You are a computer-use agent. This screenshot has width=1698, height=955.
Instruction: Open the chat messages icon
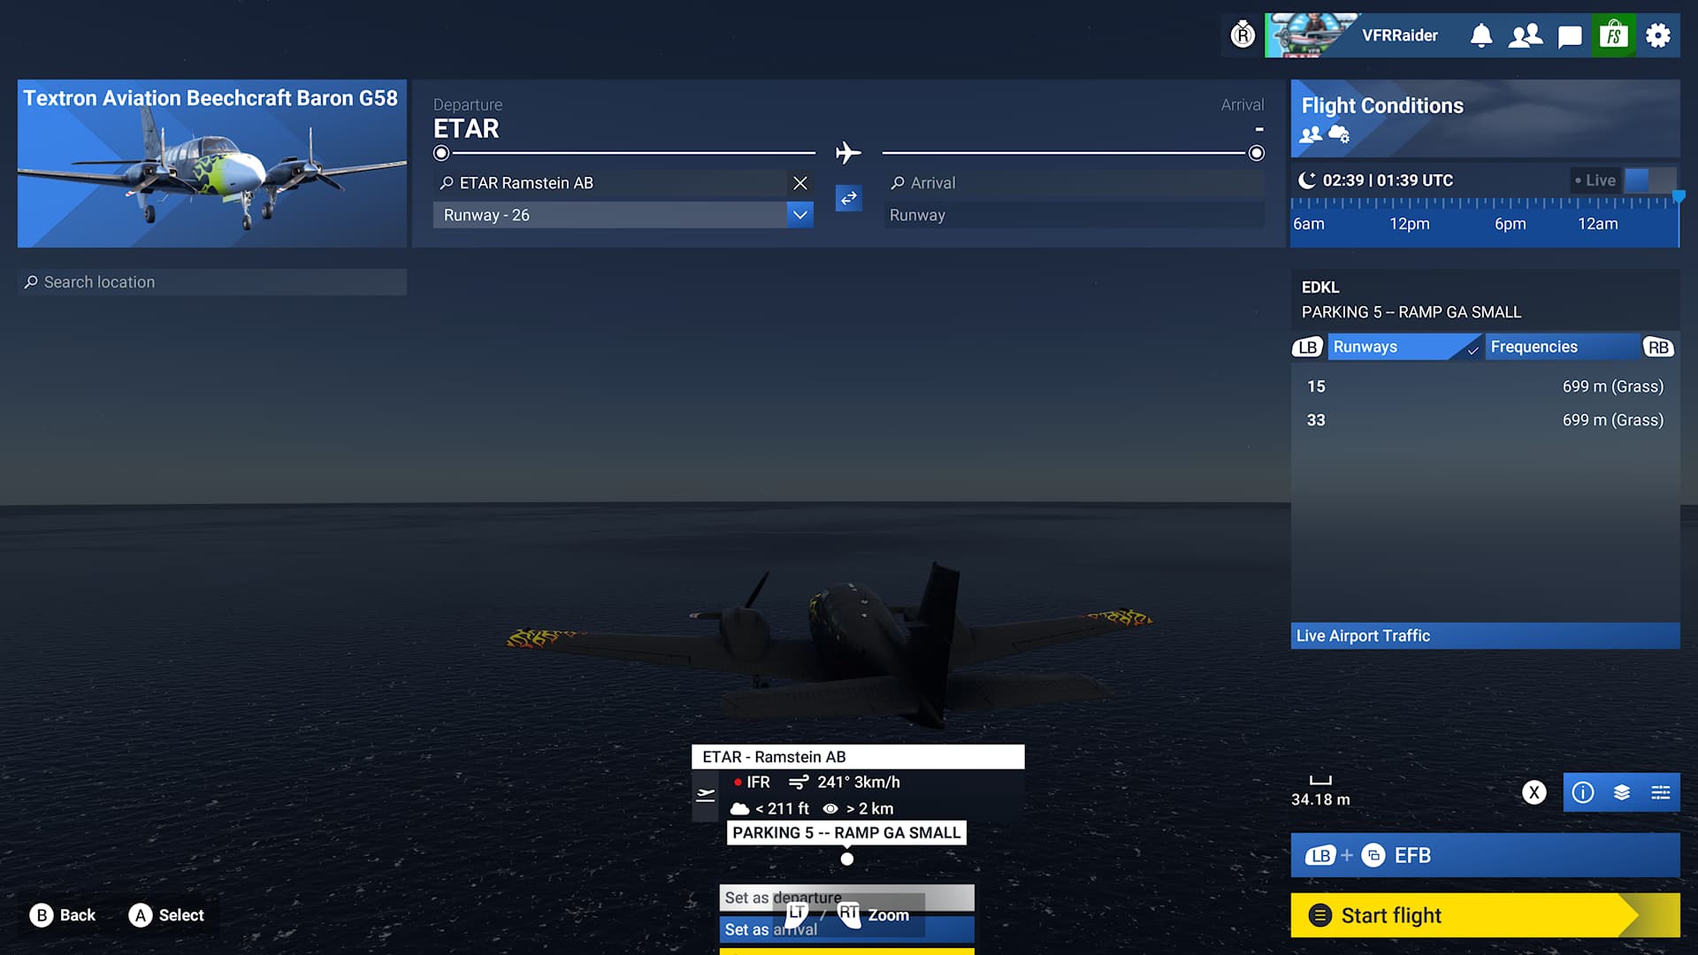[1570, 35]
